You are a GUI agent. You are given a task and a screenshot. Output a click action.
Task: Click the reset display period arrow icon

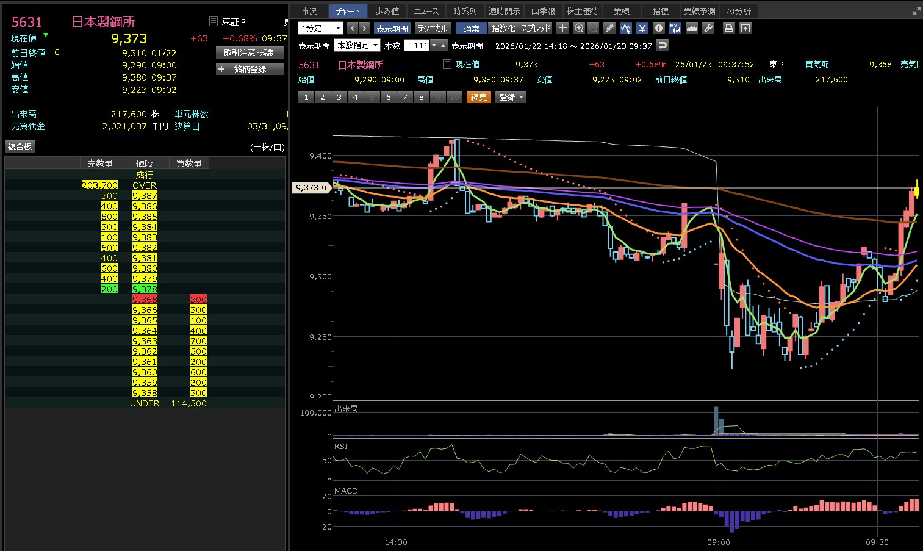(x=663, y=45)
